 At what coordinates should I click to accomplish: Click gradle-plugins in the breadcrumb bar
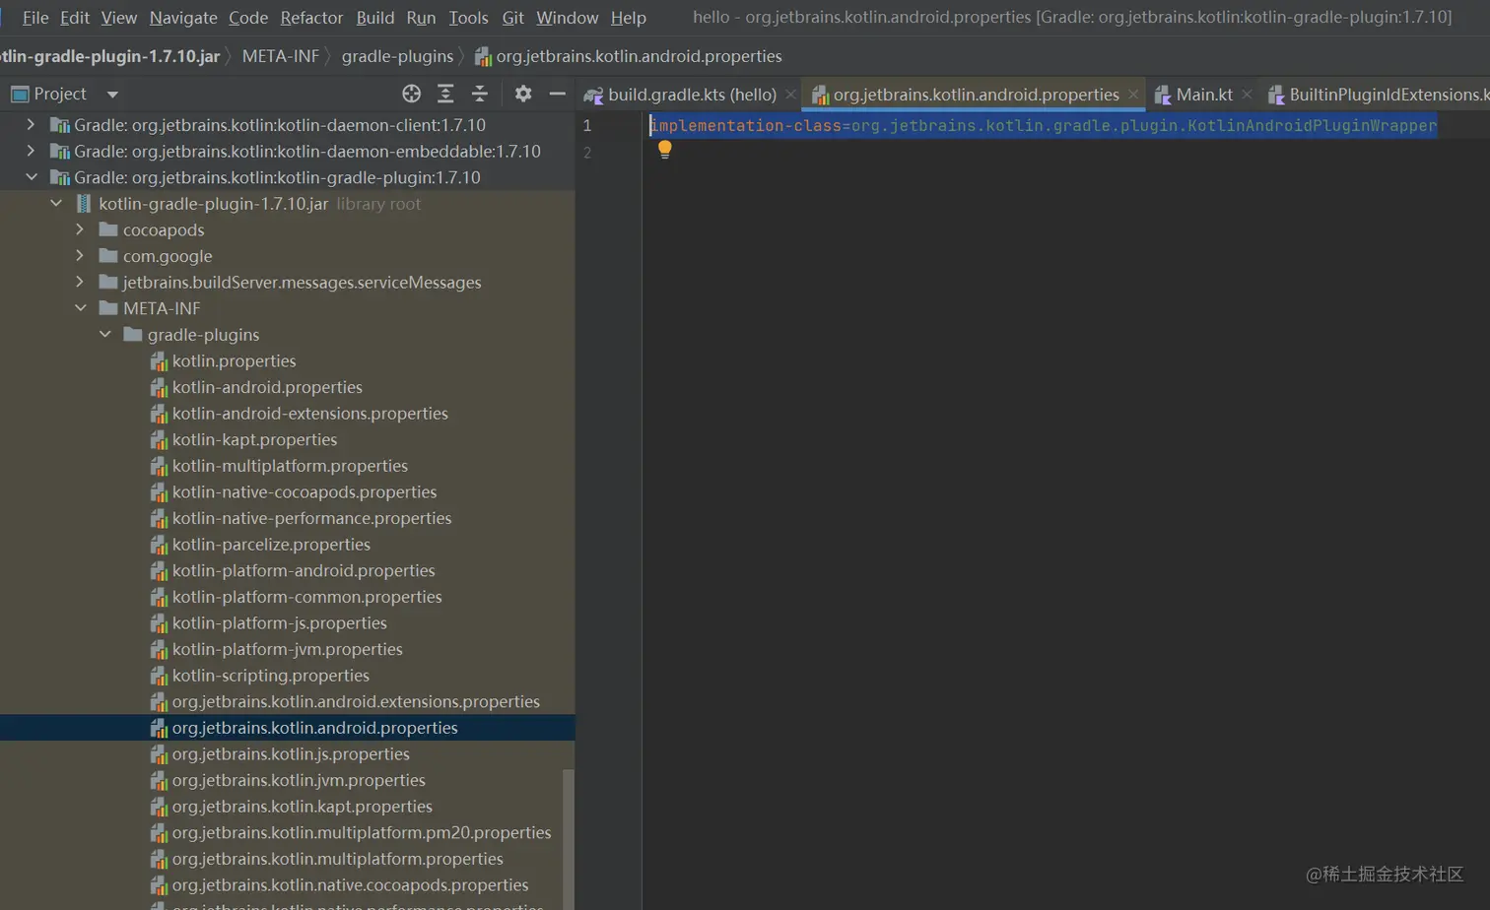397,56
